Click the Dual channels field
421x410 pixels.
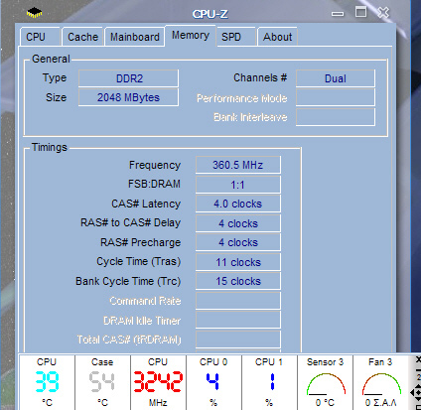pos(336,78)
